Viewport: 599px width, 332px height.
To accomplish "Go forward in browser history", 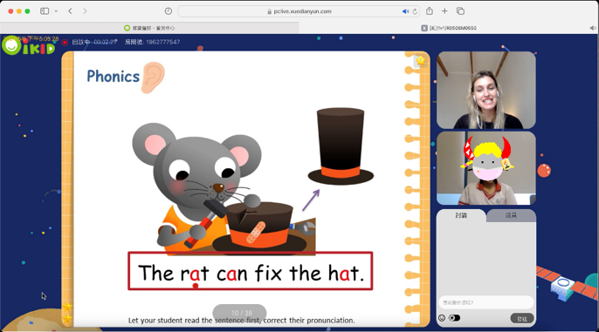I will coord(85,11).
